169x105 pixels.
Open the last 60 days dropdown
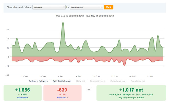coord(87,7)
